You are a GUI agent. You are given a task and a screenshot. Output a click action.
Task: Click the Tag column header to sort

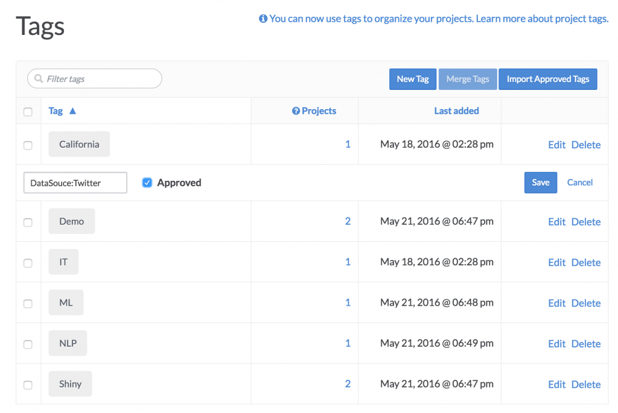tap(56, 111)
